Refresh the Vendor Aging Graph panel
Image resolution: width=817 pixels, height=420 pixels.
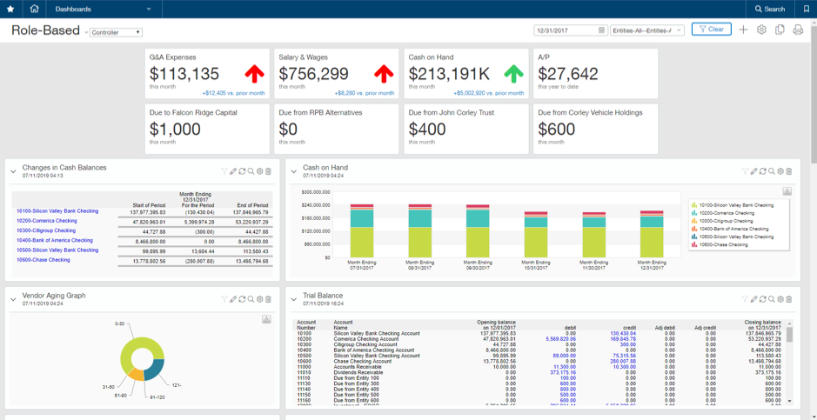[242, 299]
